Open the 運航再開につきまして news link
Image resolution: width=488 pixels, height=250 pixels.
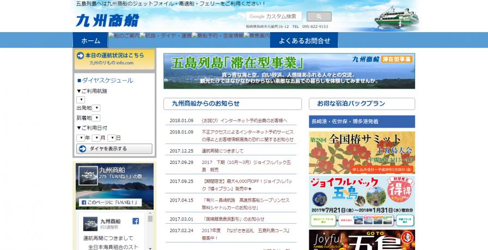coord(223,151)
